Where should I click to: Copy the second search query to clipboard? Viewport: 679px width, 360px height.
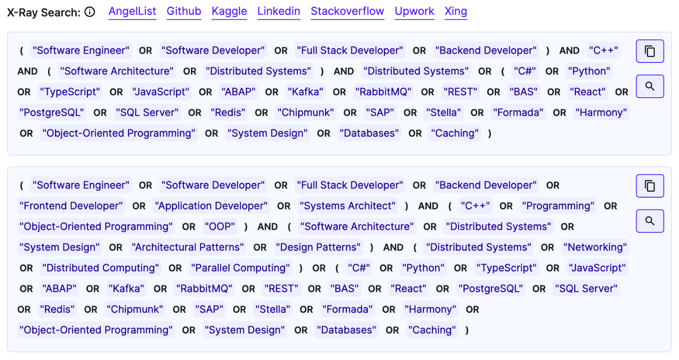coord(650,185)
